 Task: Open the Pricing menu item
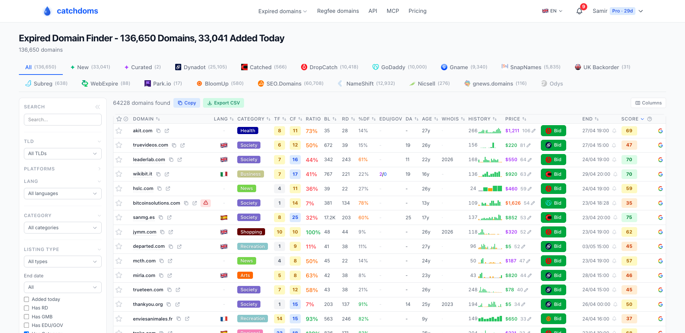pos(417,11)
